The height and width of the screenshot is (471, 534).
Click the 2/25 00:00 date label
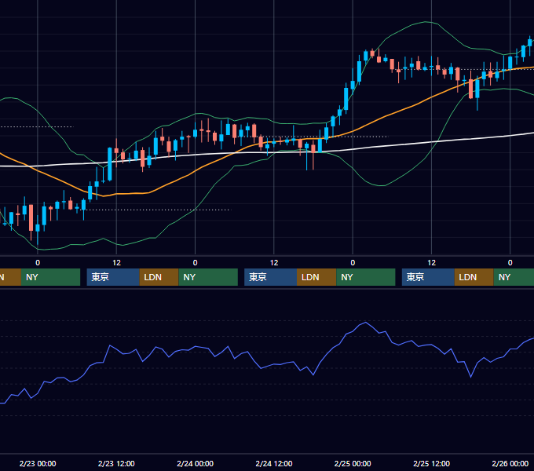[353, 463]
